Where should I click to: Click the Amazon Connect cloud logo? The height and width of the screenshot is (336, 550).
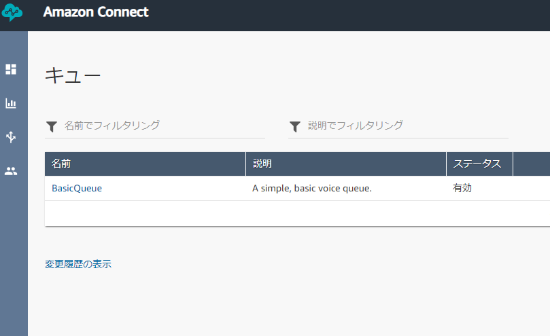[12, 13]
